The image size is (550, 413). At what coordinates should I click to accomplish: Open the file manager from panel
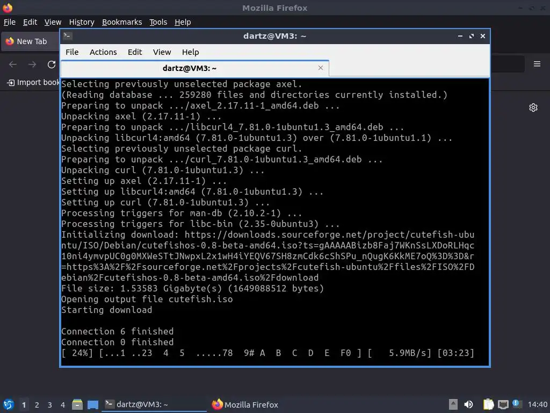[77, 404]
